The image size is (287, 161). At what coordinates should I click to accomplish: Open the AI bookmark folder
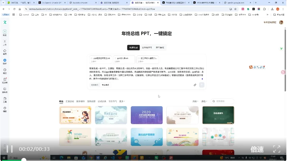pyautogui.click(x=44, y=15)
